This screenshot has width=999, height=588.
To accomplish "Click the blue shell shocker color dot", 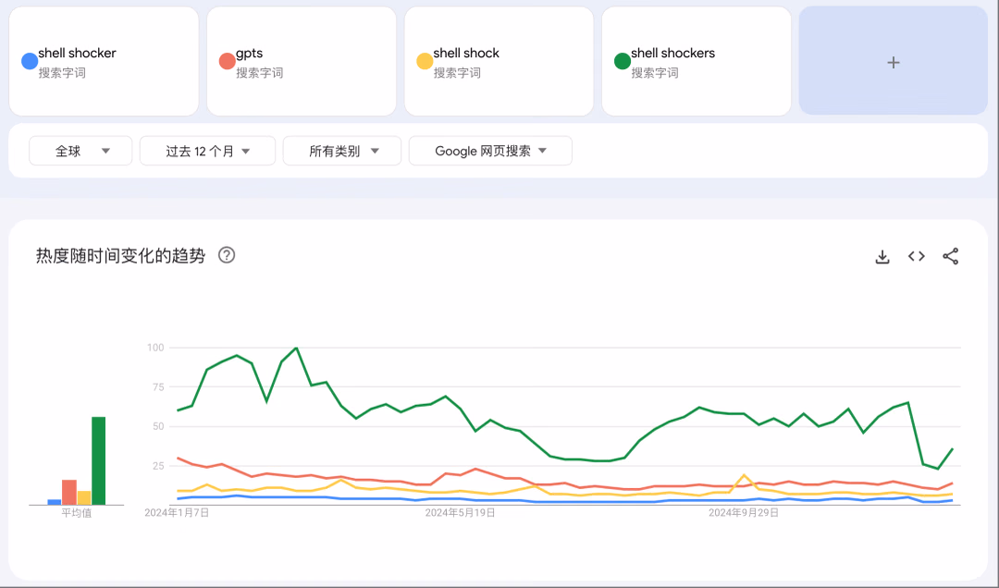I will click(x=30, y=61).
